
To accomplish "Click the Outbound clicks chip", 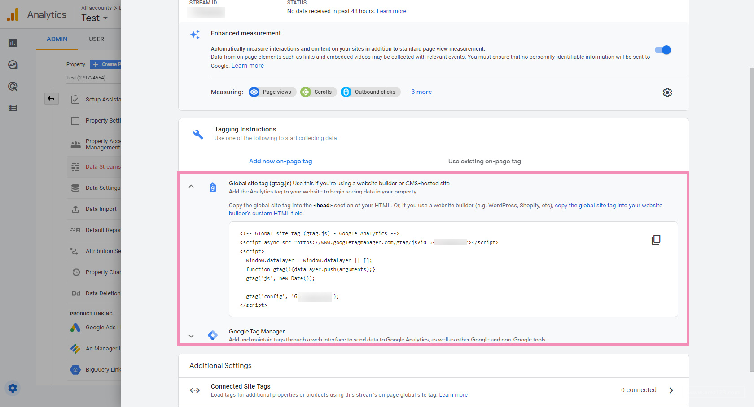I will point(370,92).
